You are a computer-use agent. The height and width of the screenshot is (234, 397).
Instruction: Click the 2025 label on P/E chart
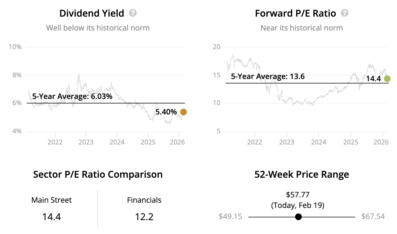coord(351,142)
